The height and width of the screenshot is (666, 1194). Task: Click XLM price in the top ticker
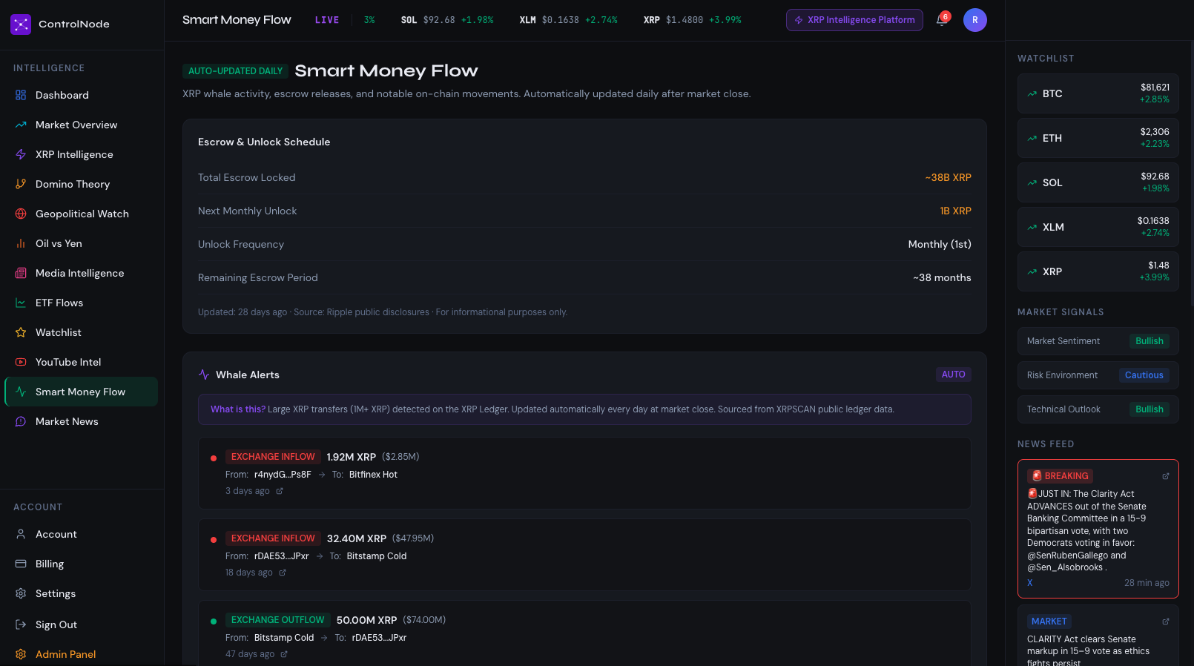click(x=561, y=20)
